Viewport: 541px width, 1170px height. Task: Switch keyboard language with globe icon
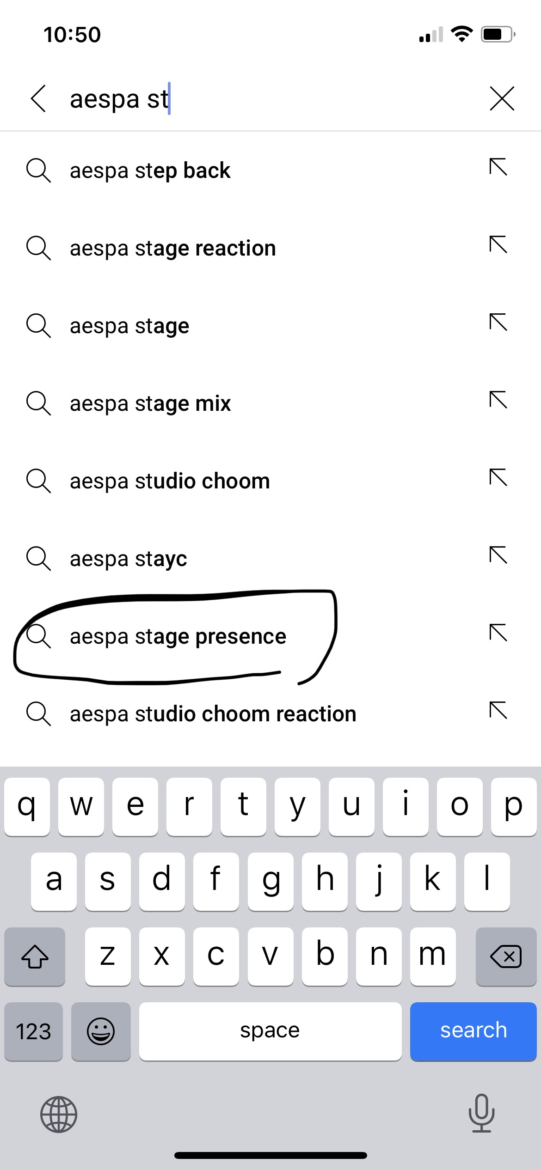(x=59, y=1115)
